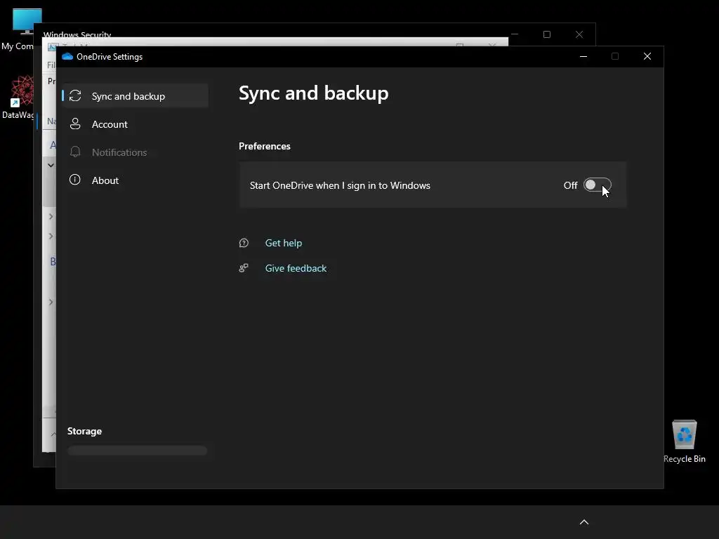Show hidden icons in the taskbar tray

pyautogui.click(x=583, y=522)
